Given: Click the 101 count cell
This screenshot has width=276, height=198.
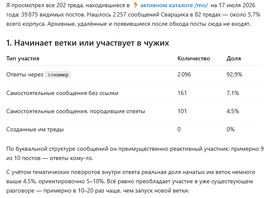Looking at the screenshot, I should pos(182,111).
